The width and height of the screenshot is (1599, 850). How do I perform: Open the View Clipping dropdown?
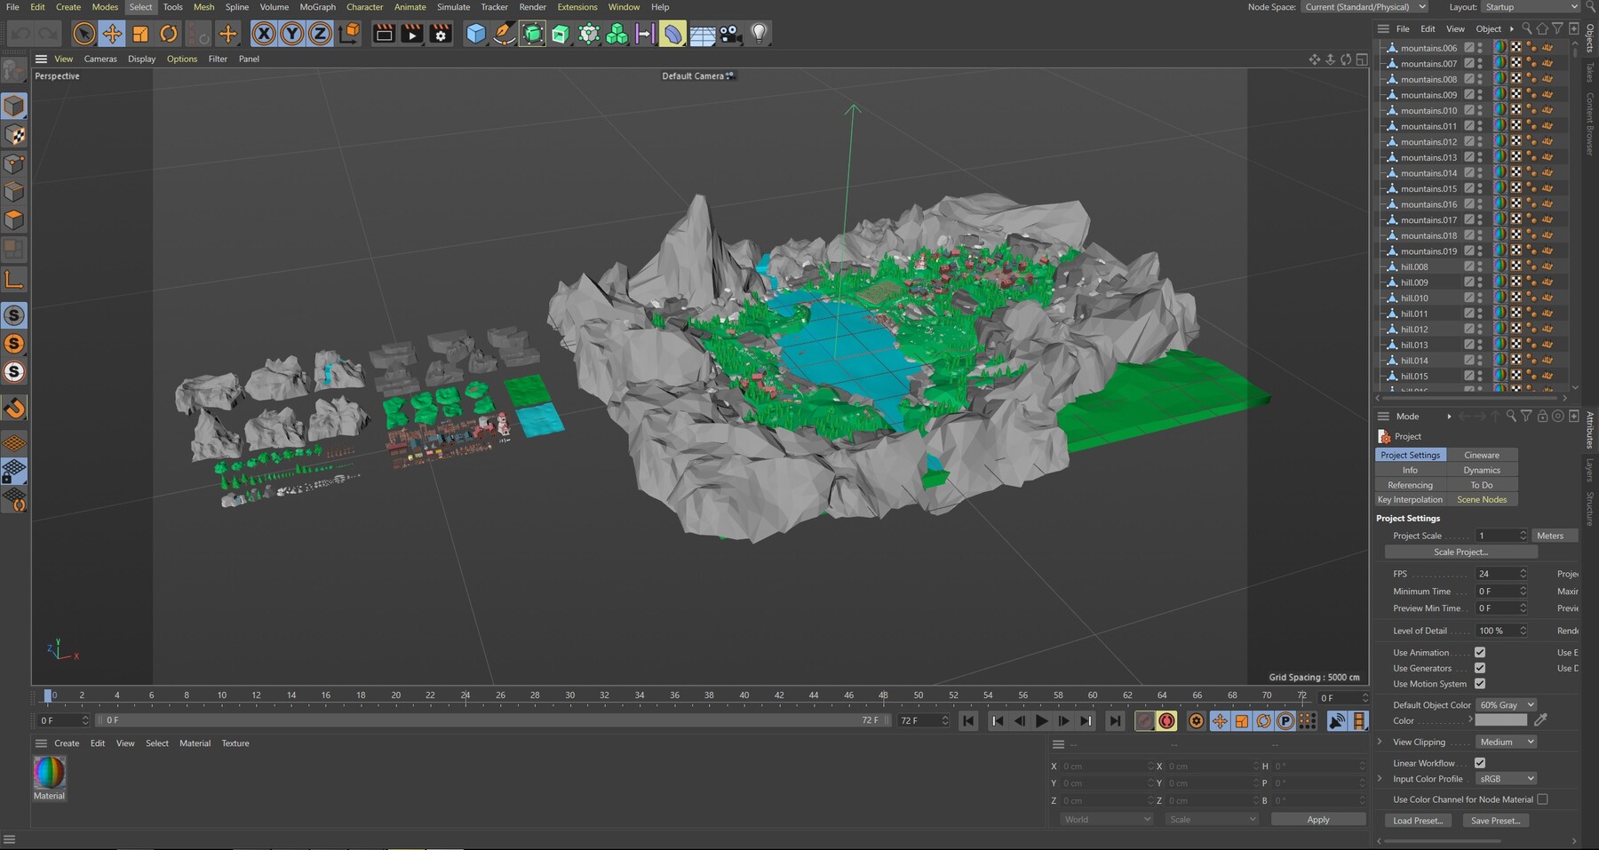click(x=1506, y=743)
